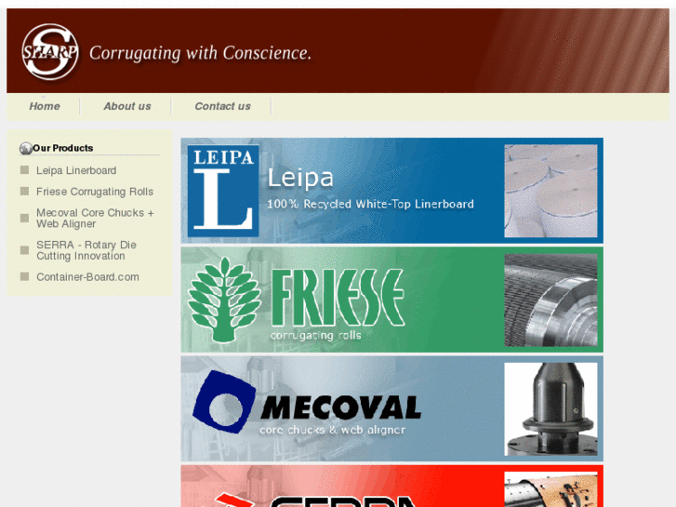
Task: Click the 'Our Products' heading
Action: coord(63,148)
